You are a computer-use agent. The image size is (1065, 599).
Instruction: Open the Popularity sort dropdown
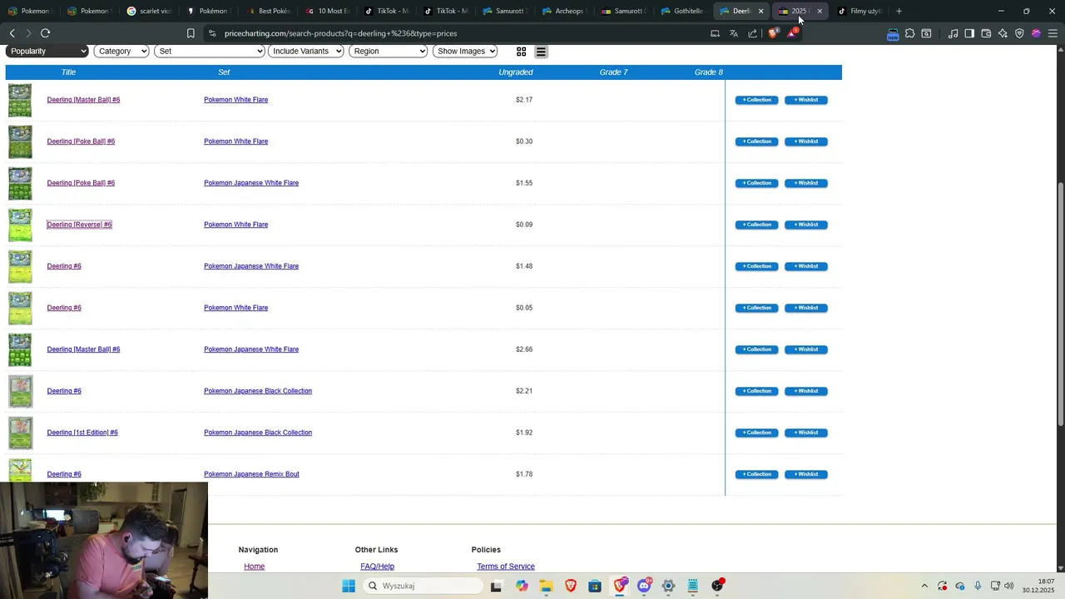pos(47,51)
